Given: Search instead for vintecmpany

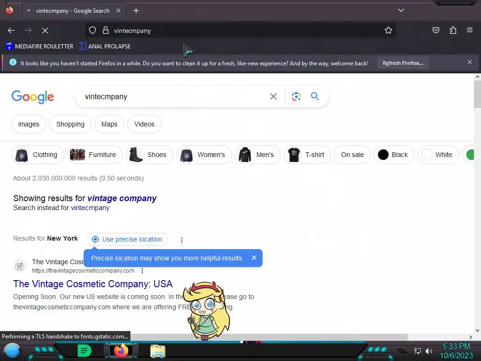Looking at the screenshot, I should [x=90, y=208].
